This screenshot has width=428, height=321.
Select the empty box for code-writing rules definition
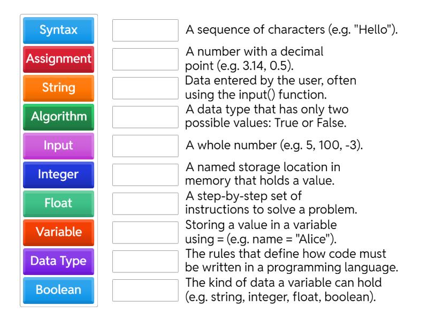point(146,262)
